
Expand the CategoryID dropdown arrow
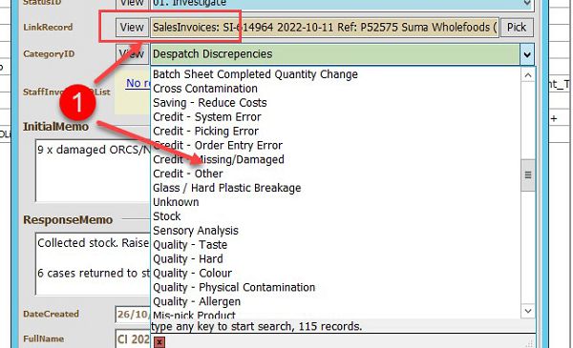[x=527, y=54]
